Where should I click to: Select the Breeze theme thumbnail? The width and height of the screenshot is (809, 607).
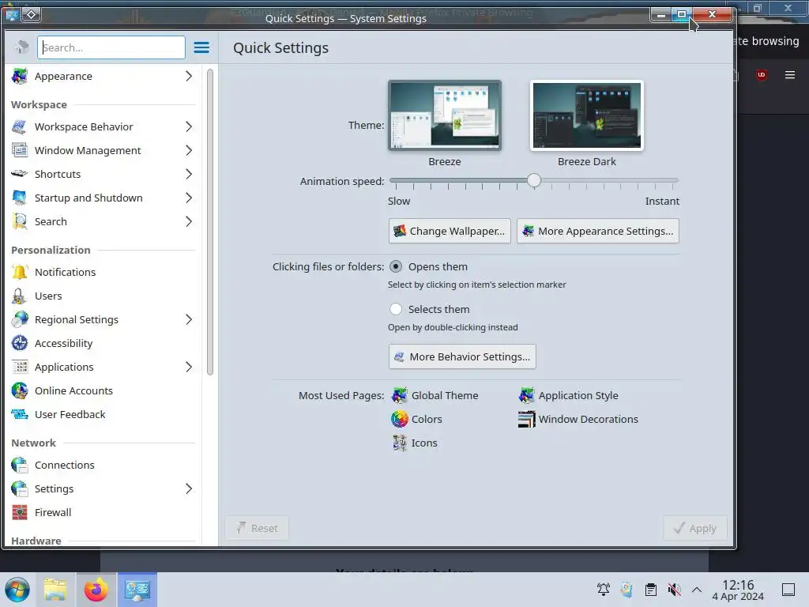pyautogui.click(x=445, y=115)
